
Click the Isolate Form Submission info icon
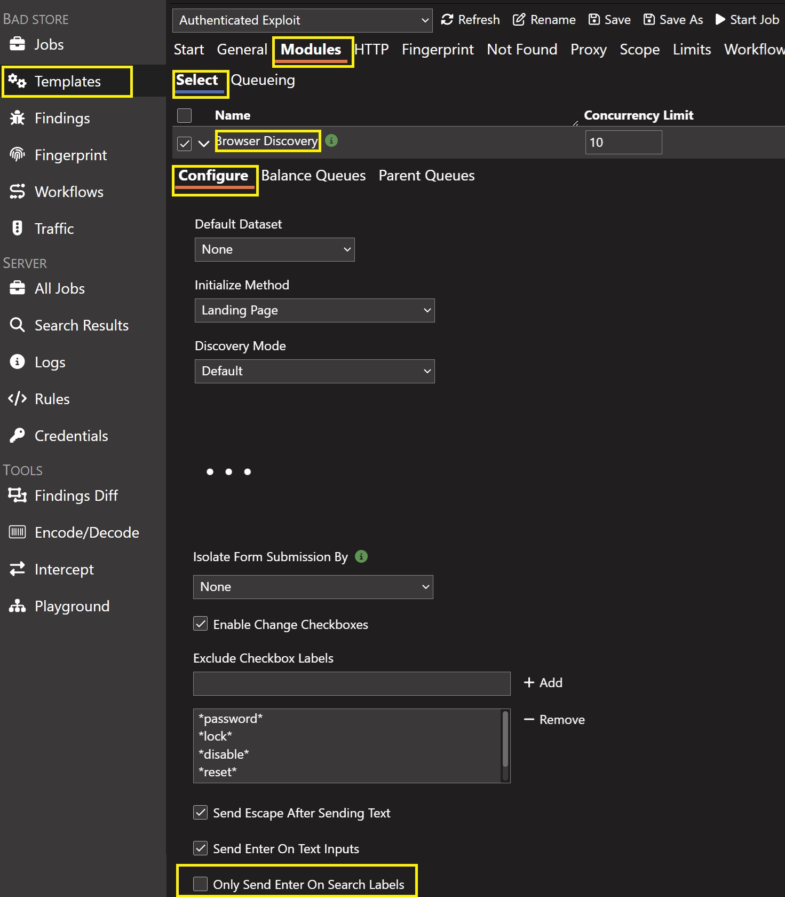tap(361, 556)
